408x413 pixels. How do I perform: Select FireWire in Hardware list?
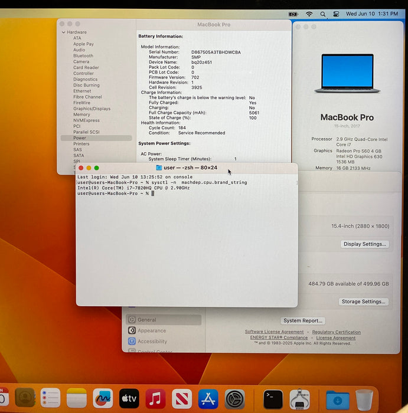pyautogui.click(x=81, y=103)
